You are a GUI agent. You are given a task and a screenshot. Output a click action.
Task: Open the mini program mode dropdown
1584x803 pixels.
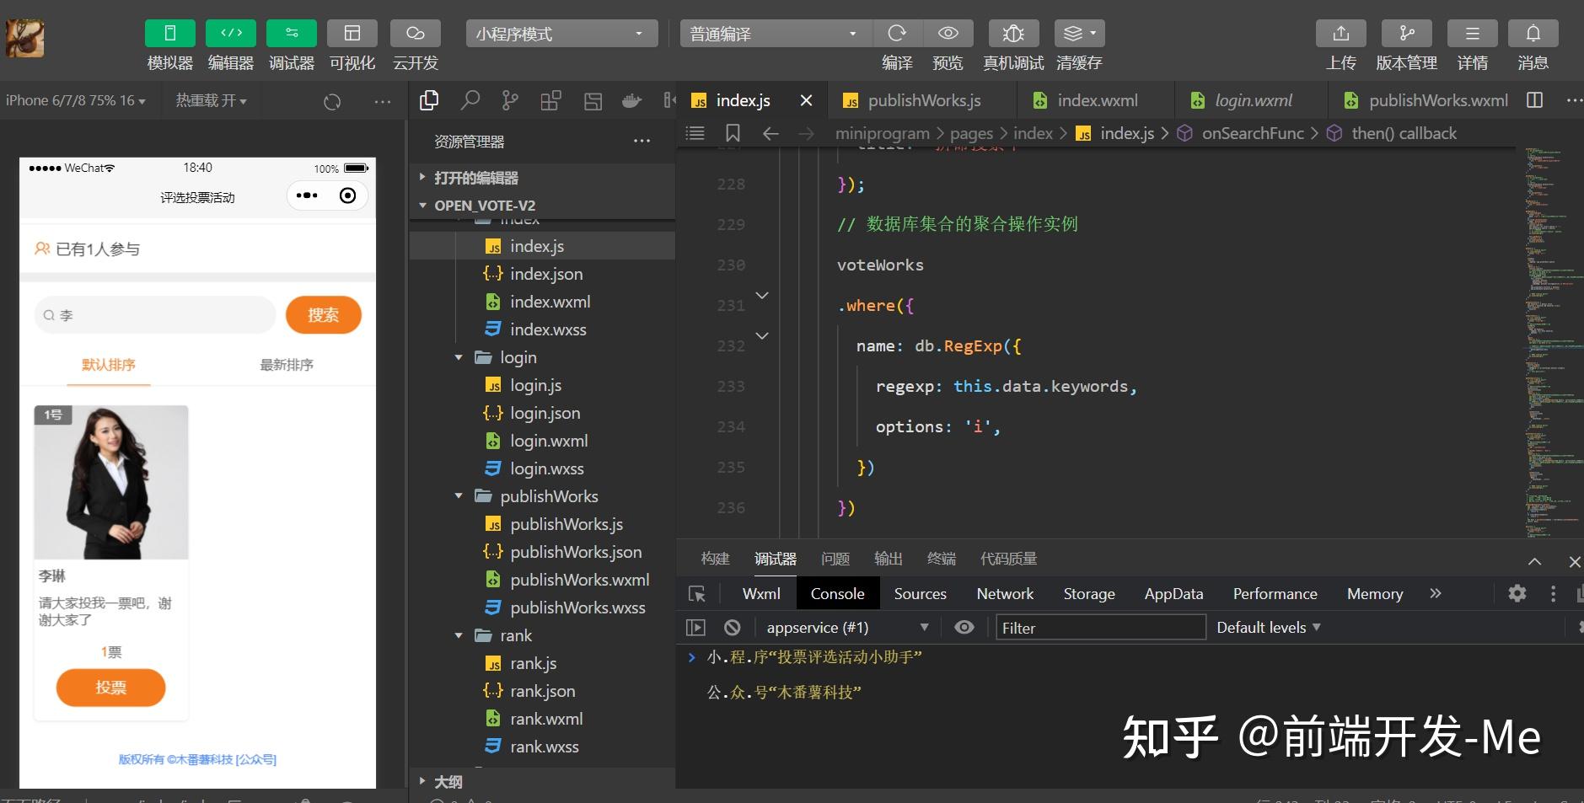[x=561, y=34]
